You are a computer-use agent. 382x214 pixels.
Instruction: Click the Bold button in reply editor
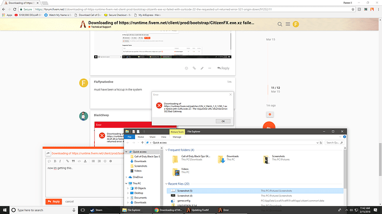[55, 161]
